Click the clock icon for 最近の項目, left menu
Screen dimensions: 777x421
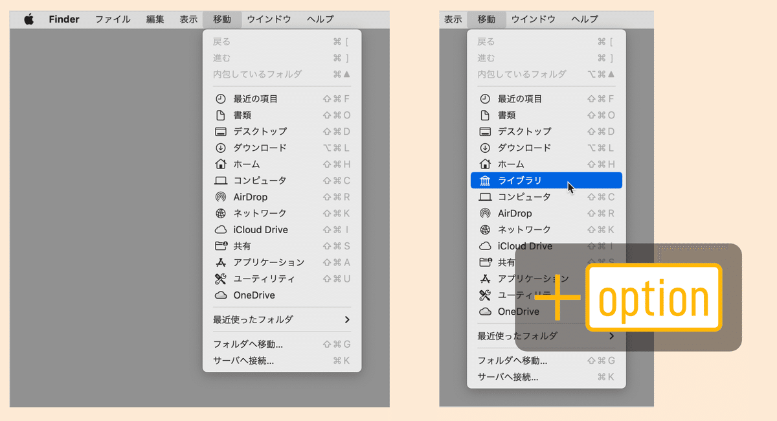pos(220,99)
